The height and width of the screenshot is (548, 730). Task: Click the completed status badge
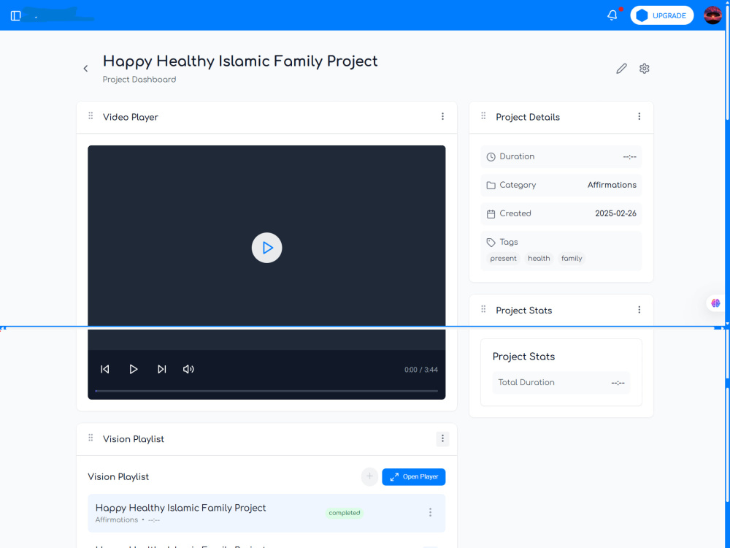[x=345, y=513]
